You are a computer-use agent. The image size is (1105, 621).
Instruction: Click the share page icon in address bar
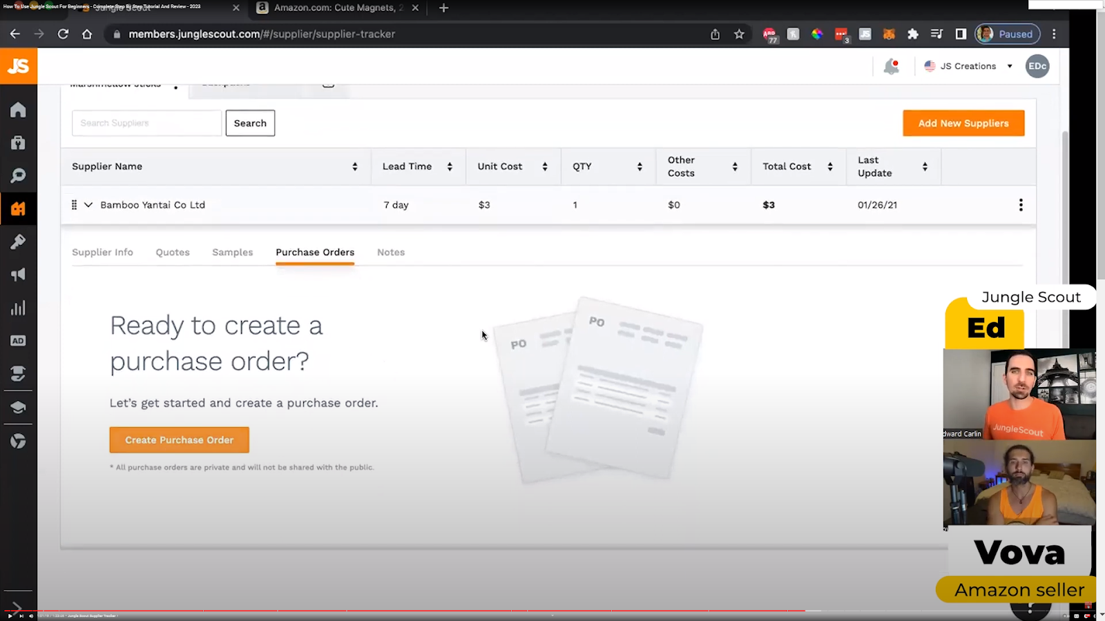[x=715, y=34]
